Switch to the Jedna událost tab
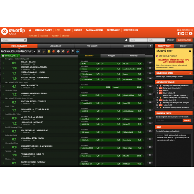 [x=56, y=46]
